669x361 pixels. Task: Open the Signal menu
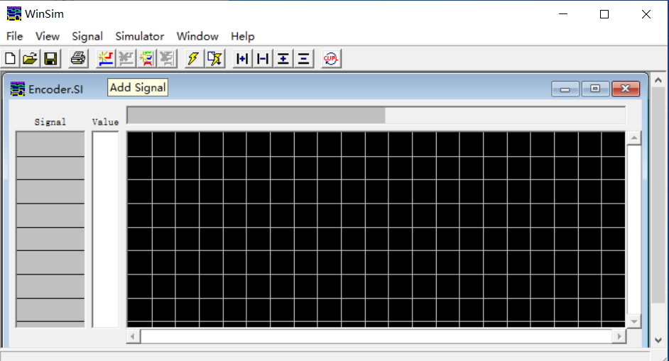pyautogui.click(x=87, y=36)
